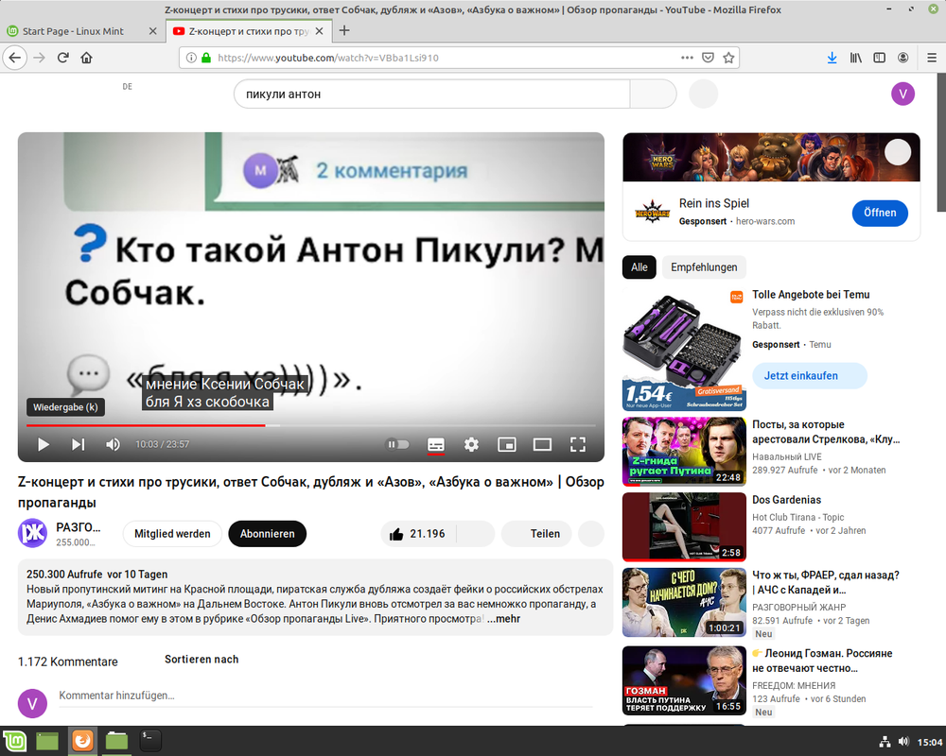
Task: Click the Firefox icon in the taskbar
Action: (x=82, y=741)
